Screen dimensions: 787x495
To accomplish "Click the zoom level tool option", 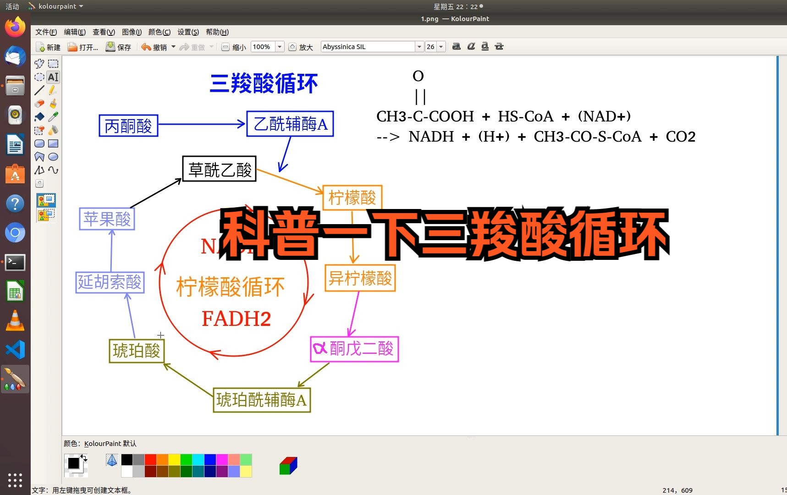I will 39,183.
